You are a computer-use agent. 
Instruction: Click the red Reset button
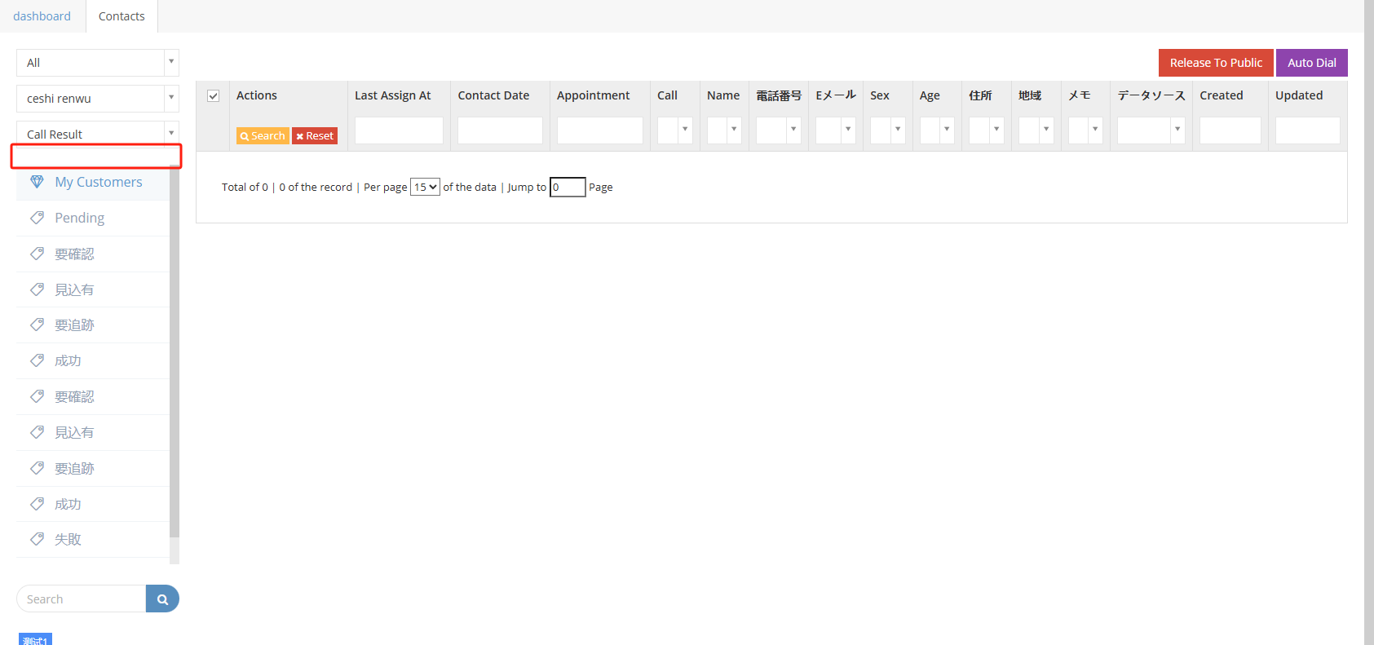pos(315,135)
